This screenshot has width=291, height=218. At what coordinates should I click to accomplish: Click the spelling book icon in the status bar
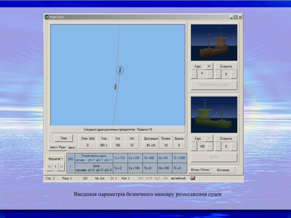coord(193,178)
